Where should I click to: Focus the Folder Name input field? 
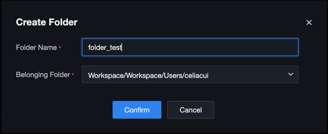click(x=190, y=47)
